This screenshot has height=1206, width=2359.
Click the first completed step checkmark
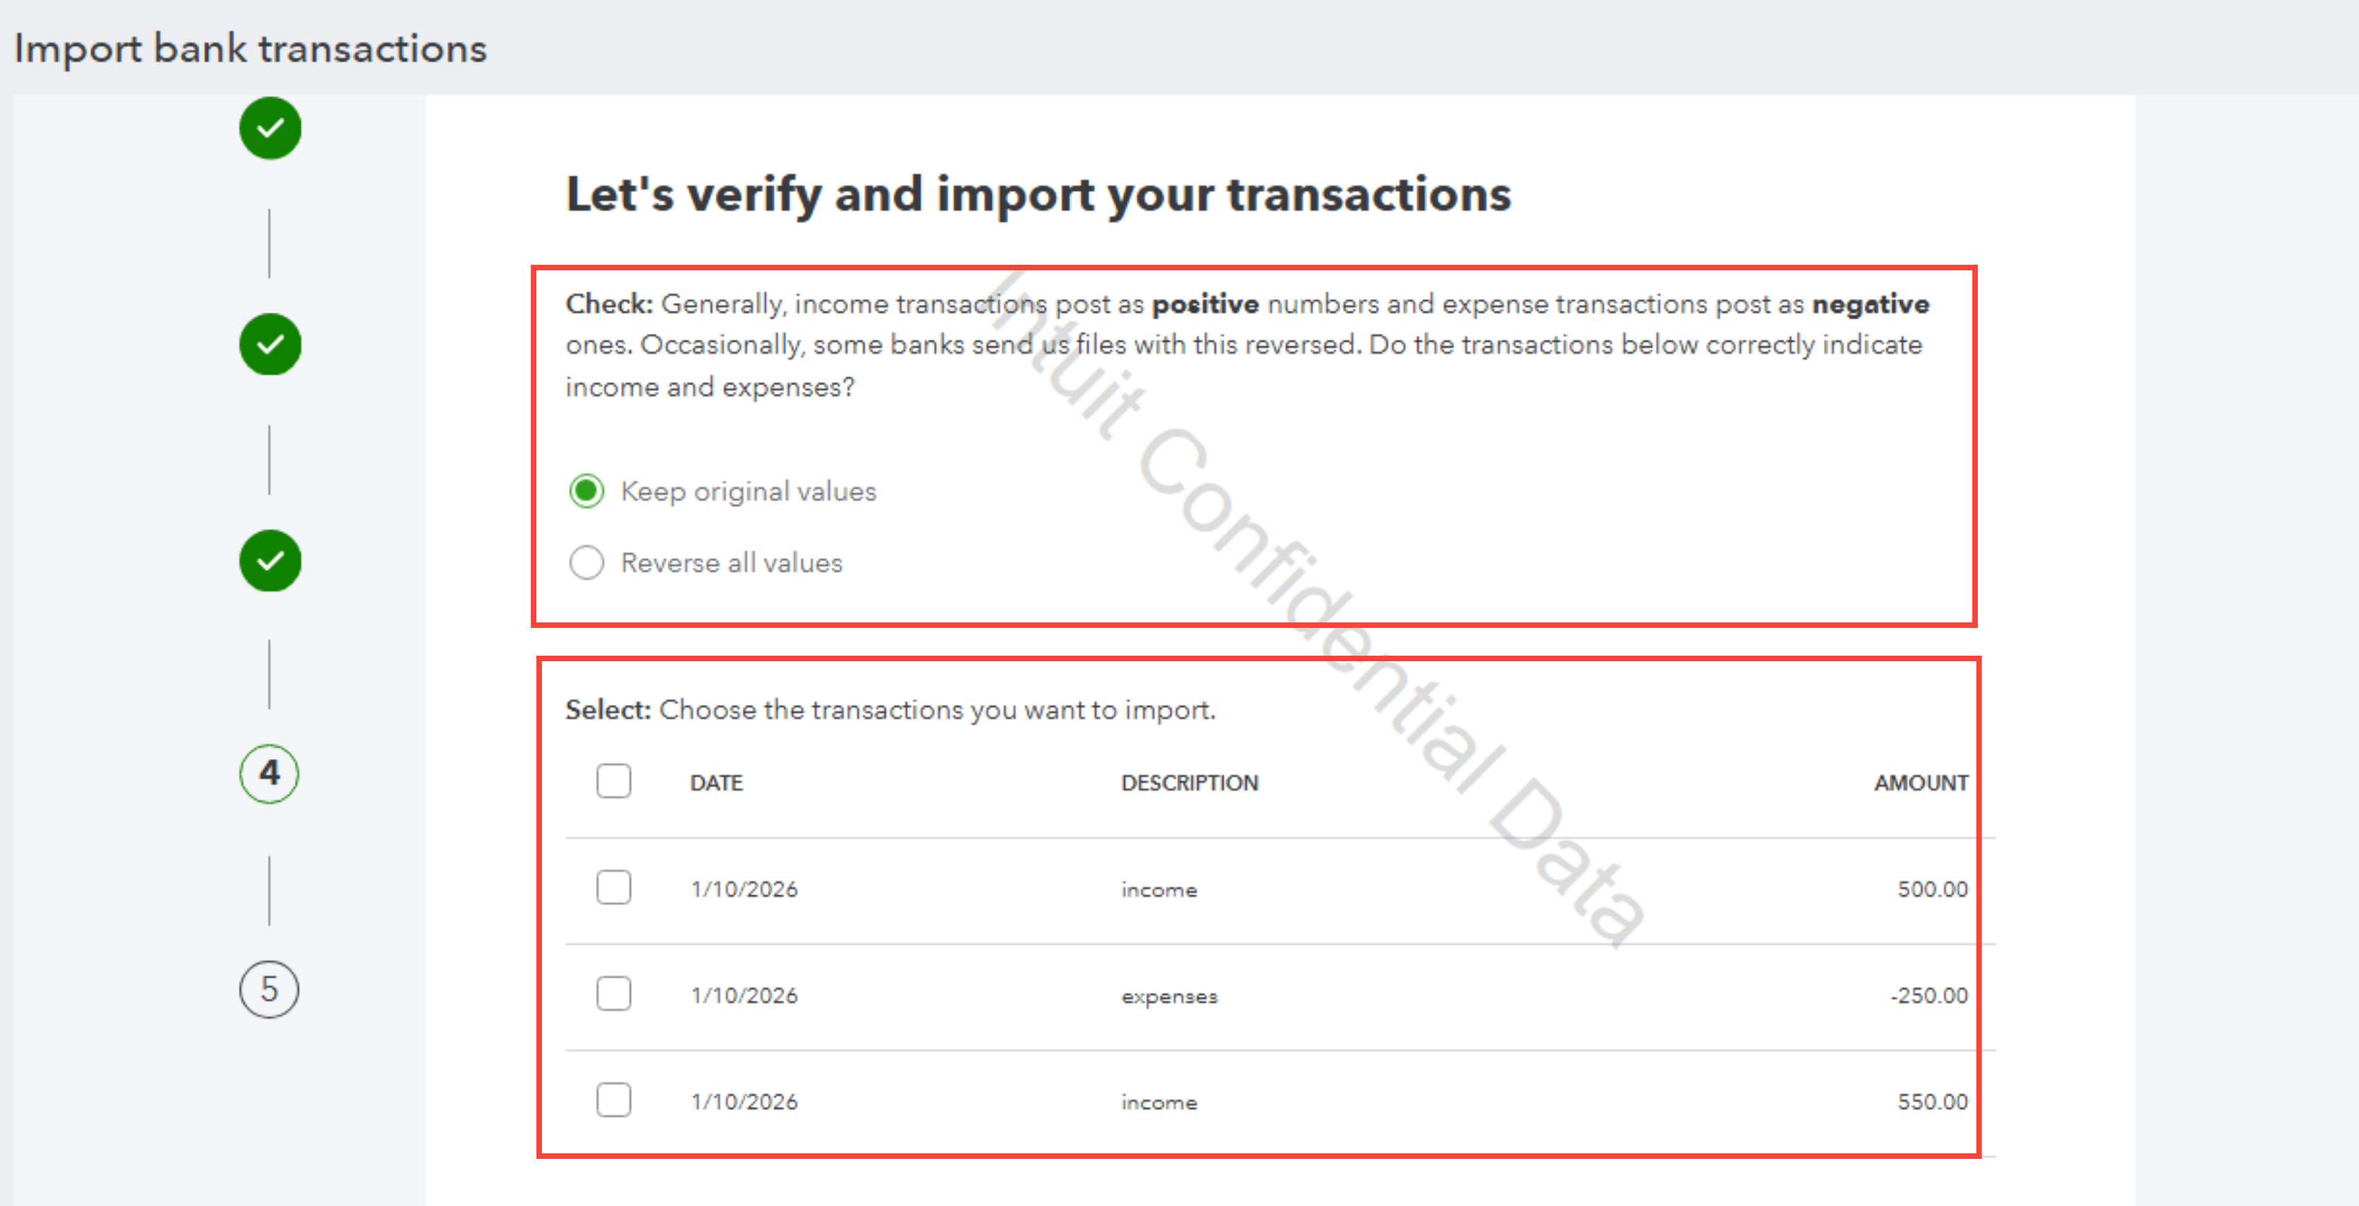click(270, 128)
